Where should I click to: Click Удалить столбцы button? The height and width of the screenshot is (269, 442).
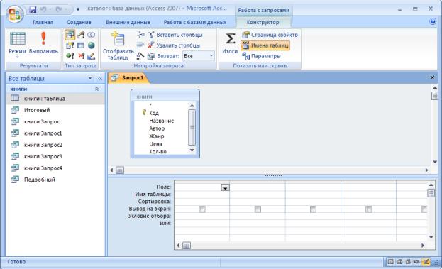click(175, 45)
